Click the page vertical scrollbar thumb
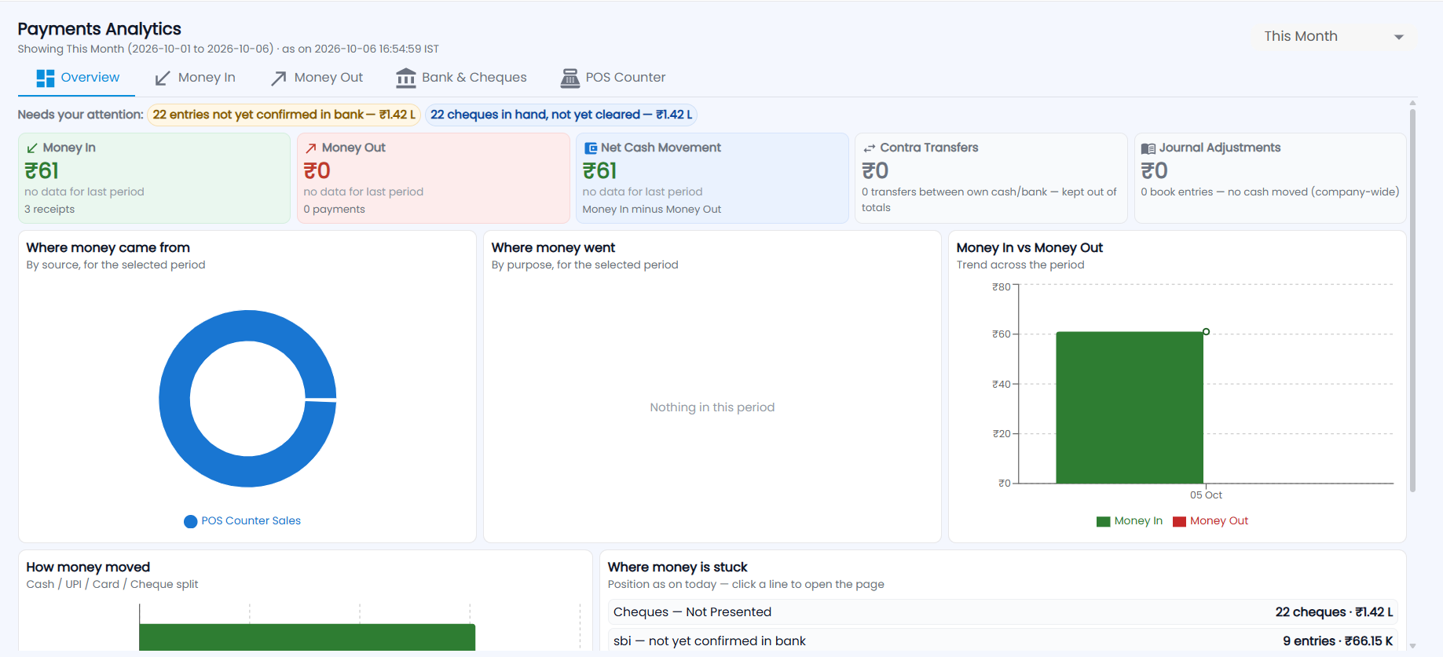This screenshot has height=657, width=1443. pos(1412,301)
